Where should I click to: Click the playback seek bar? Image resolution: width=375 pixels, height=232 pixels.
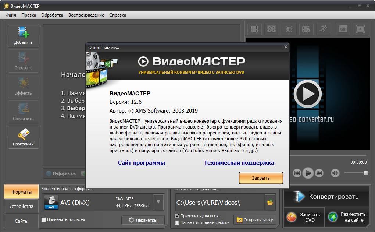(x=328, y=155)
